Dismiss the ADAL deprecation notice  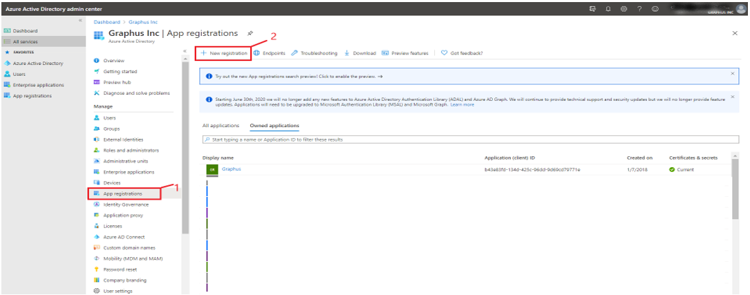point(732,97)
